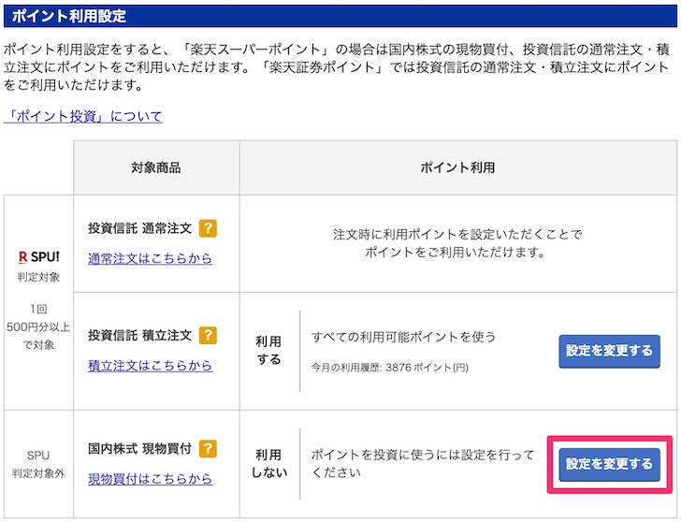
Task: Select the ポイント利用設定 header bar
Action: 340,16
